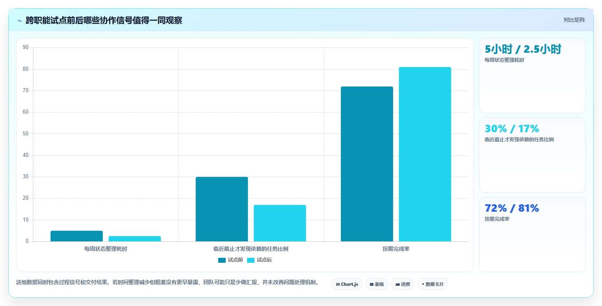This screenshot has height=306, width=602.
Task: Click the y-axis value 0
Action: tap(27, 241)
